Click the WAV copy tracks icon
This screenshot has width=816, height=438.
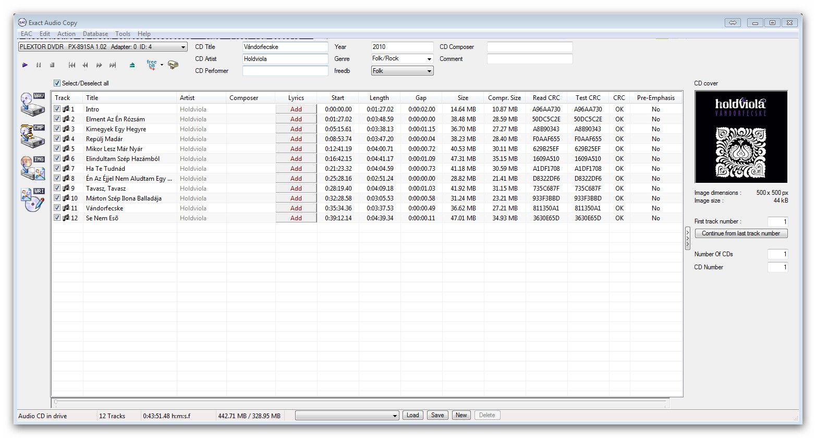tap(32, 104)
